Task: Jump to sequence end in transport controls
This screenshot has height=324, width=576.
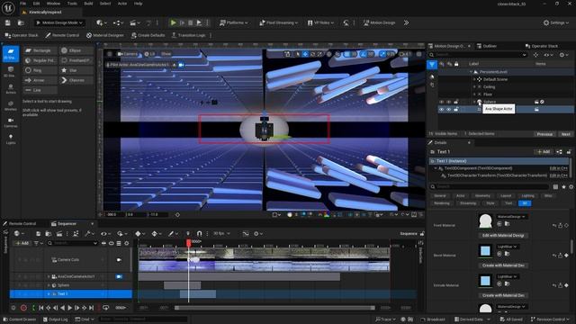Action: coord(92,308)
